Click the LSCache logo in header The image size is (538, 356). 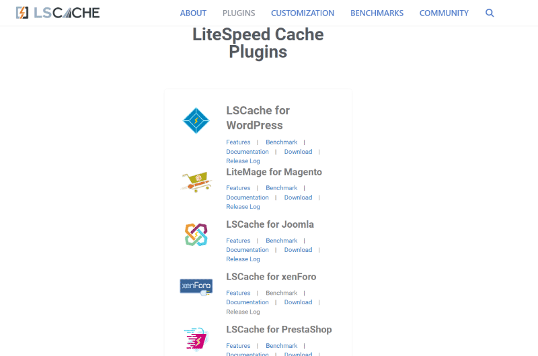point(58,13)
